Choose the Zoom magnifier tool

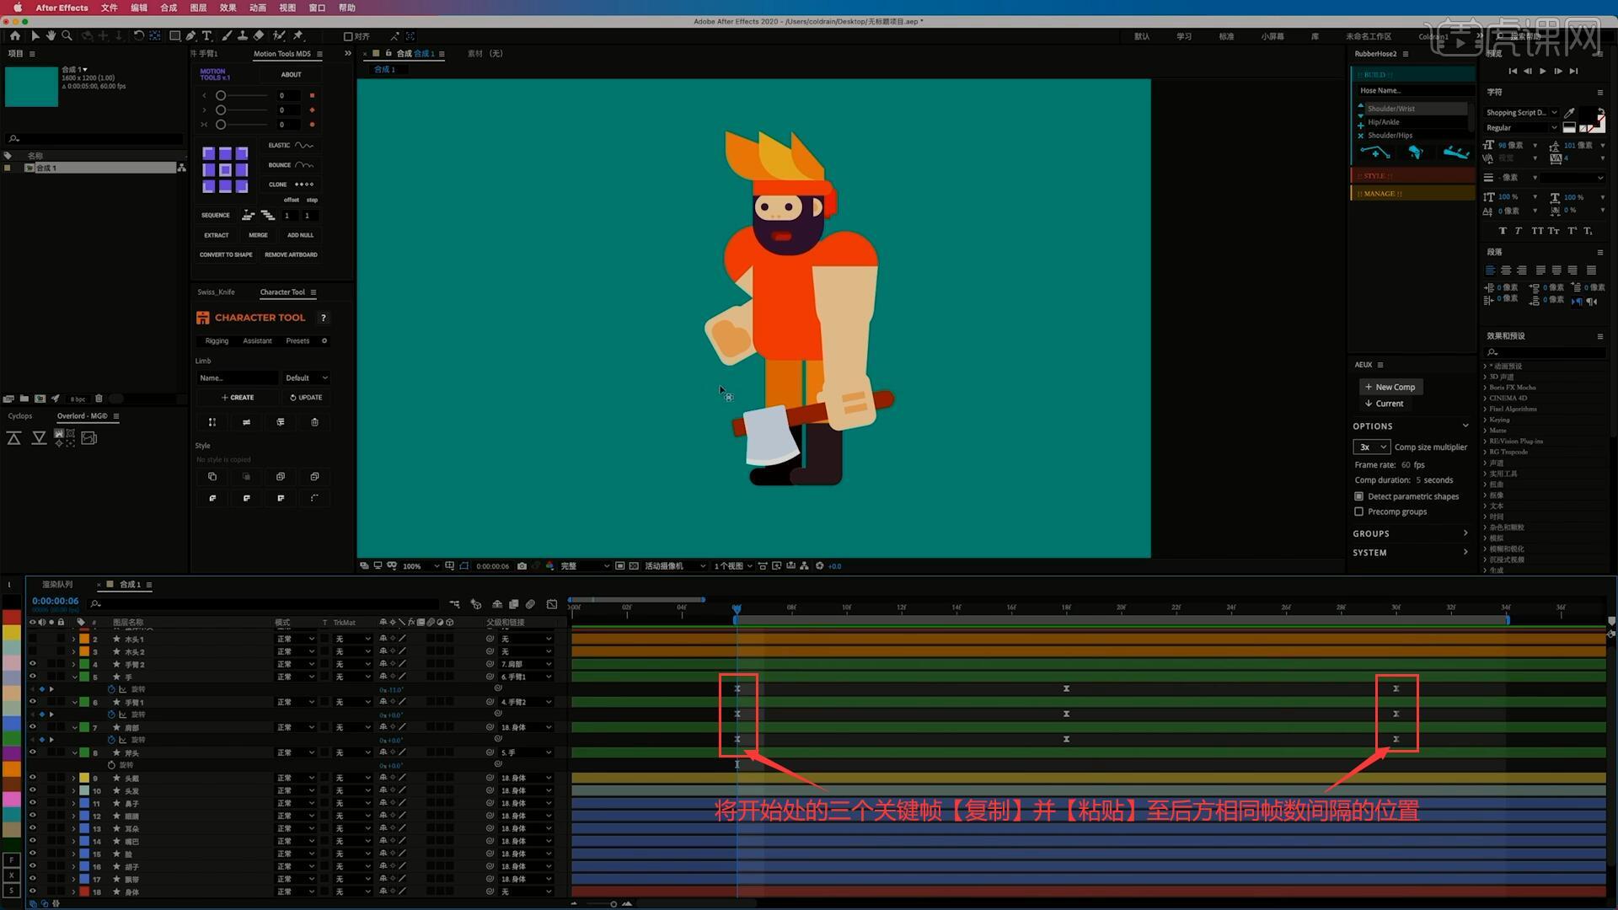point(67,36)
